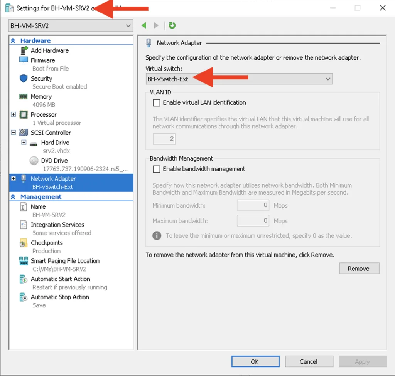395x376 pixels.
Task: Collapse the Hardware section
Action: [13, 40]
